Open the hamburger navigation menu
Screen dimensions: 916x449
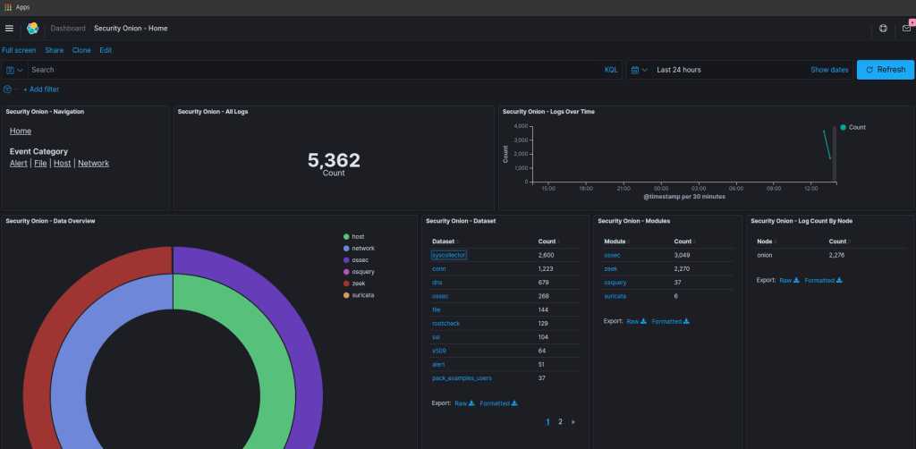[x=10, y=29]
